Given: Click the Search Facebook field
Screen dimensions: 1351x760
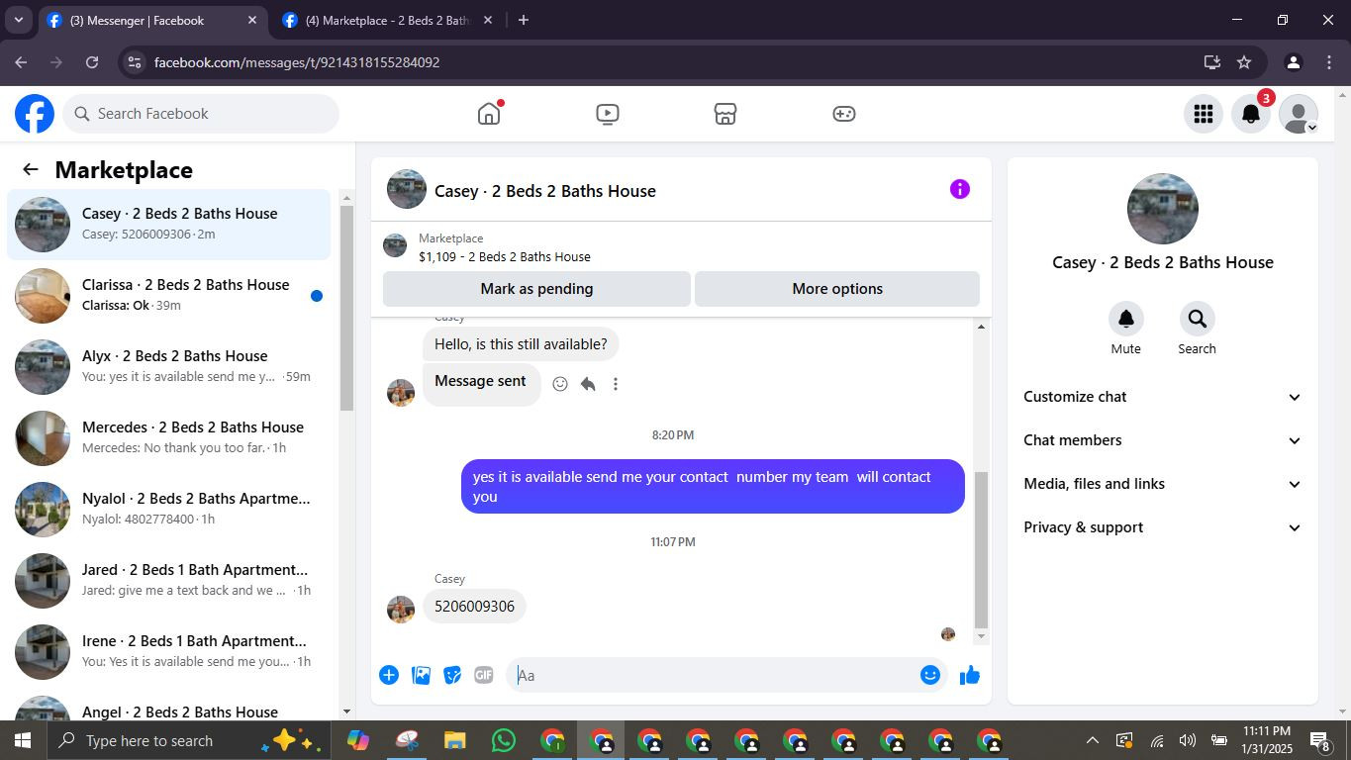Looking at the screenshot, I should (202, 114).
